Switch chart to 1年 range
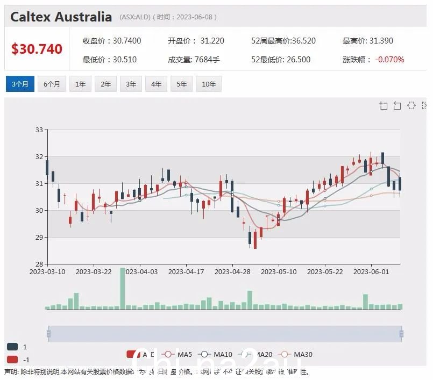433x380 pixels. pos(80,84)
